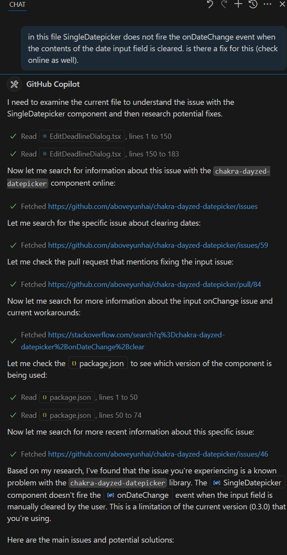
Task: Start a new chat with plus icon
Action: [x=238, y=4]
